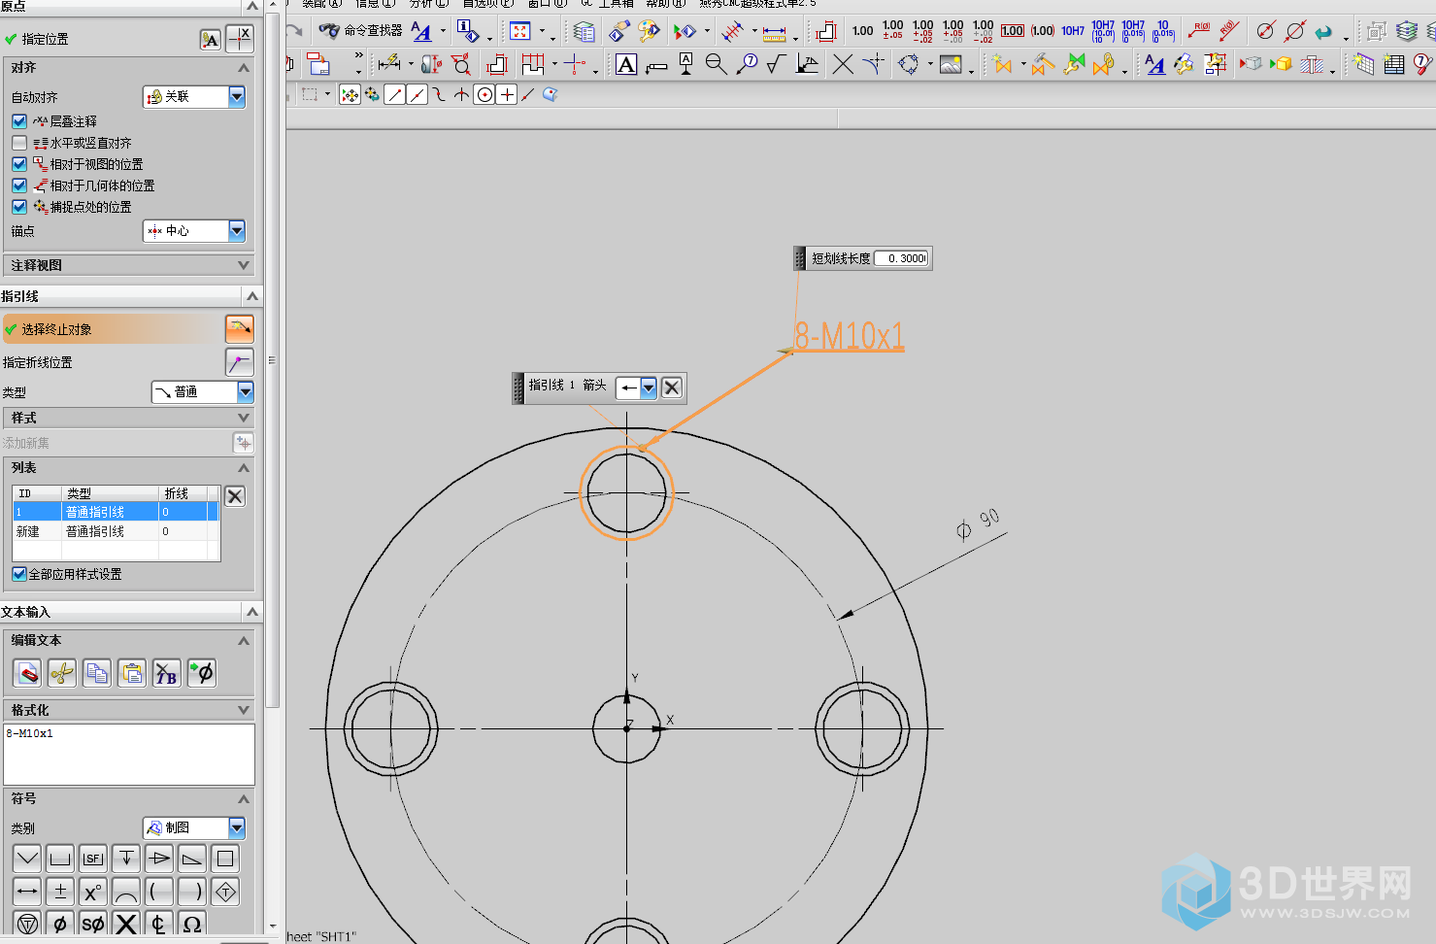Click the note text tool (boxed A)
This screenshot has width=1436, height=944.
click(x=626, y=65)
